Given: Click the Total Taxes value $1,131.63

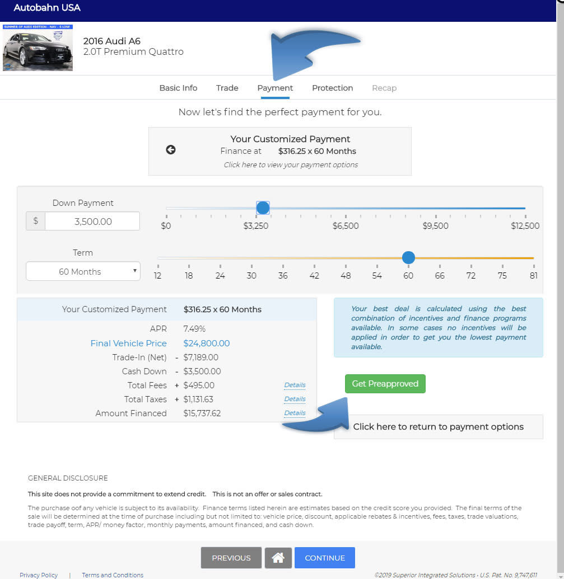Looking at the screenshot, I should [x=198, y=399].
